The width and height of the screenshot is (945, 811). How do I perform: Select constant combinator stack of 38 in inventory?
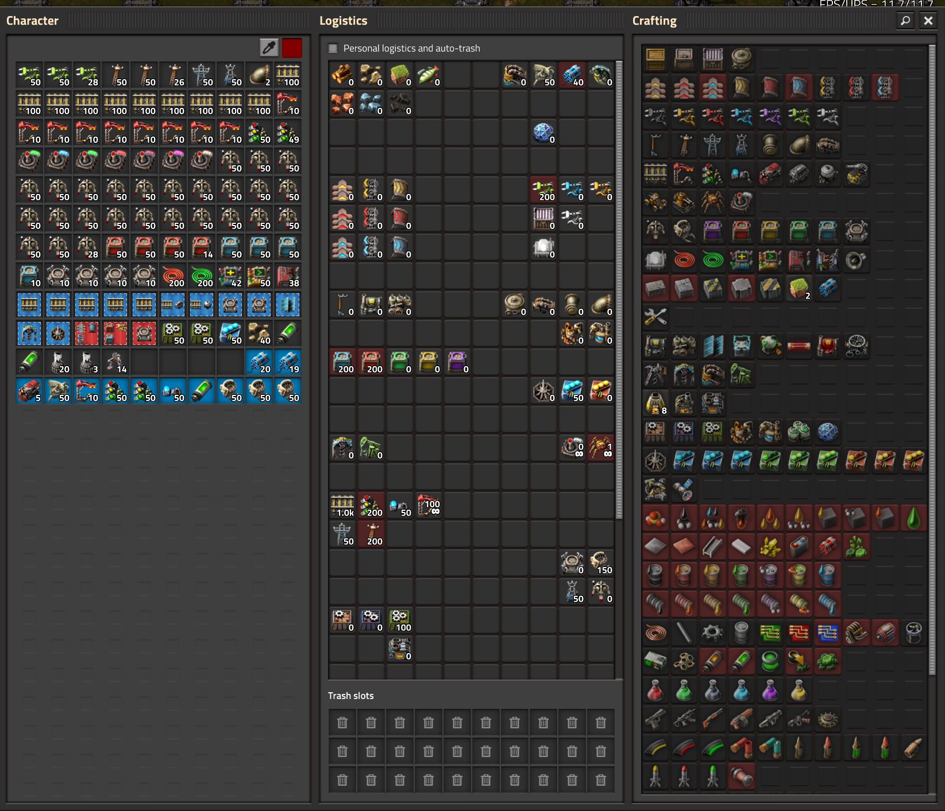point(288,276)
